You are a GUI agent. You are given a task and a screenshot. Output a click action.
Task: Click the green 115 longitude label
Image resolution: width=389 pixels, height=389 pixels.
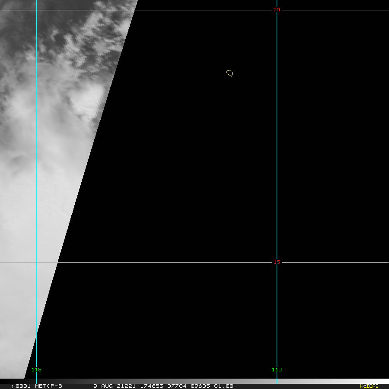click(x=37, y=370)
